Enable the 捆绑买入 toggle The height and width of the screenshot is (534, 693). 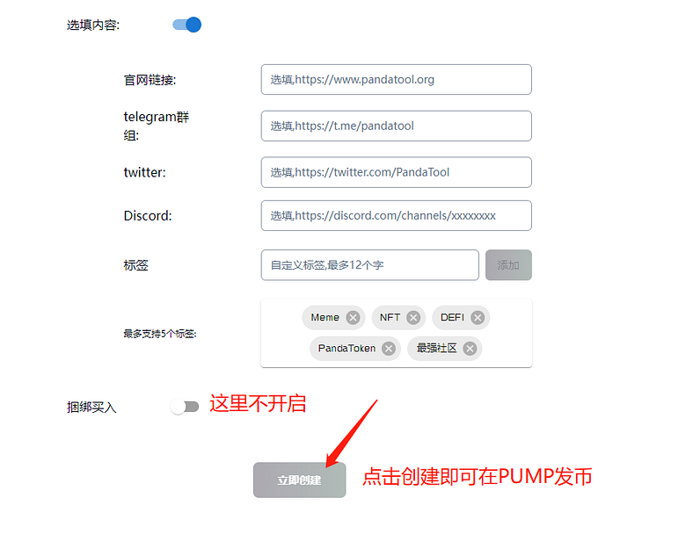pyautogui.click(x=185, y=407)
